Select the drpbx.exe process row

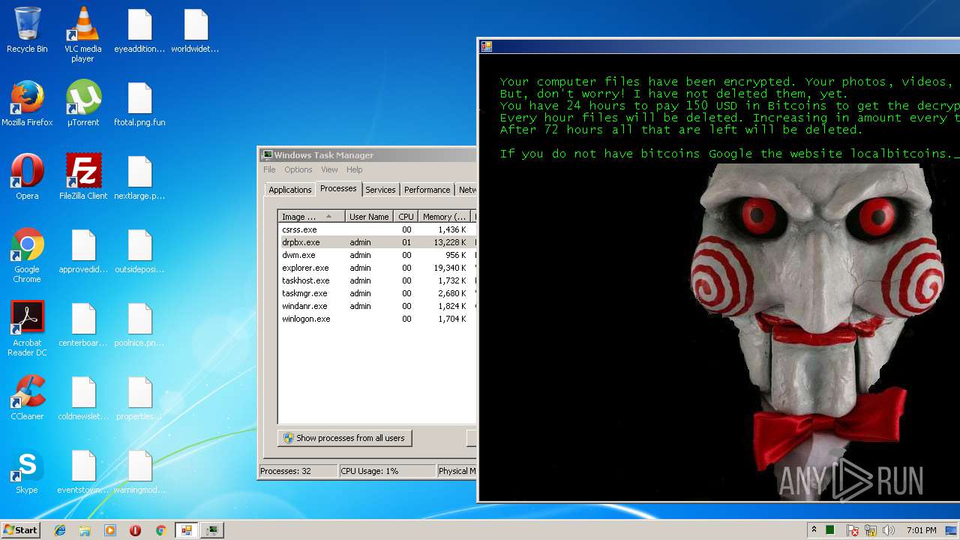coord(377,242)
